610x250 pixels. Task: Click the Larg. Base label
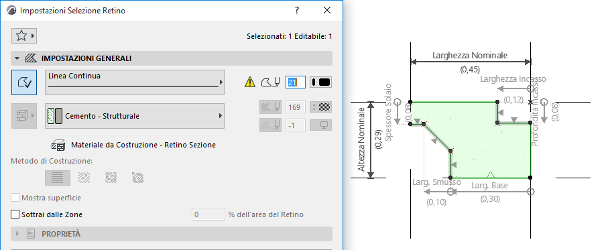[489, 186]
